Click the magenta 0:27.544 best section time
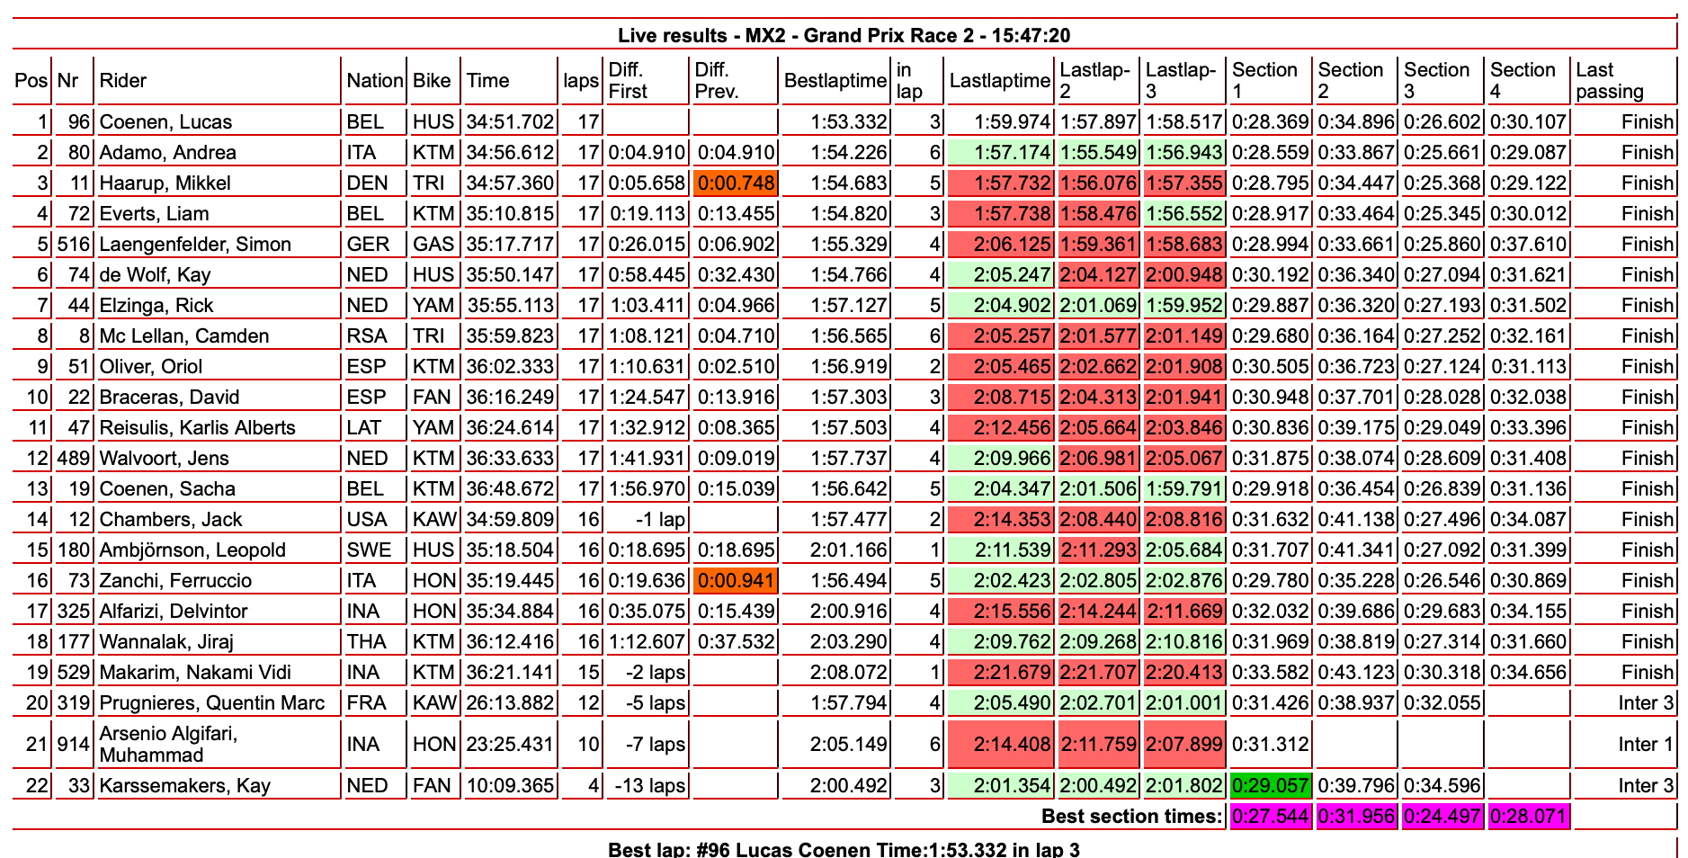 pyautogui.click(x=1269, y=817)
